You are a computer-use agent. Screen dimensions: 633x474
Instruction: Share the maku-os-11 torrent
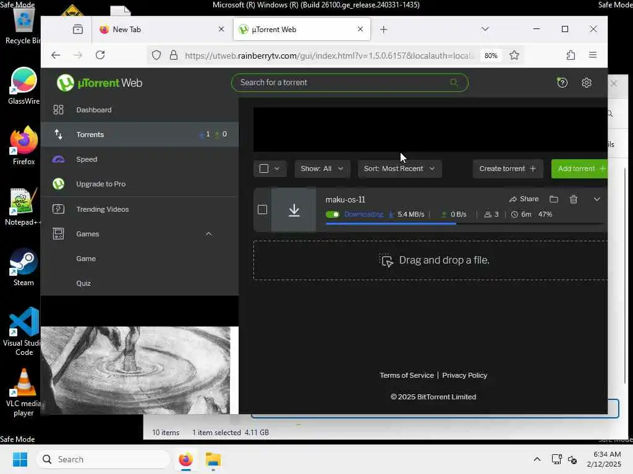[524, 199]
